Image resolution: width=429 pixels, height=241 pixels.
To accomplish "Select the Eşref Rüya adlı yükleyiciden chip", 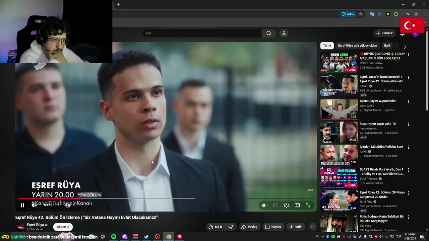I will (357, 46).
